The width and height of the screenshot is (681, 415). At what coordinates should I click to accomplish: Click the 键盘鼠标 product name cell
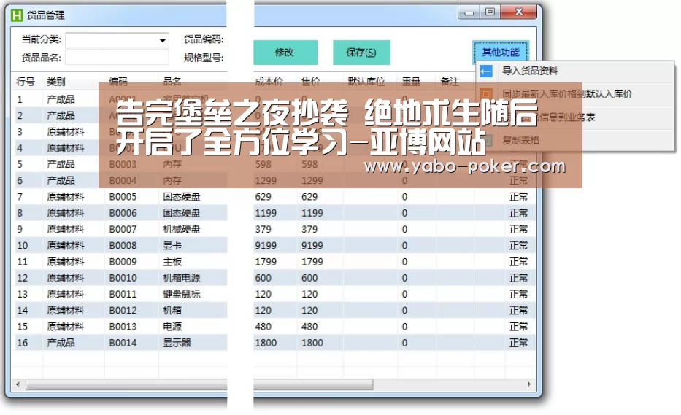[x=182, y=295]
